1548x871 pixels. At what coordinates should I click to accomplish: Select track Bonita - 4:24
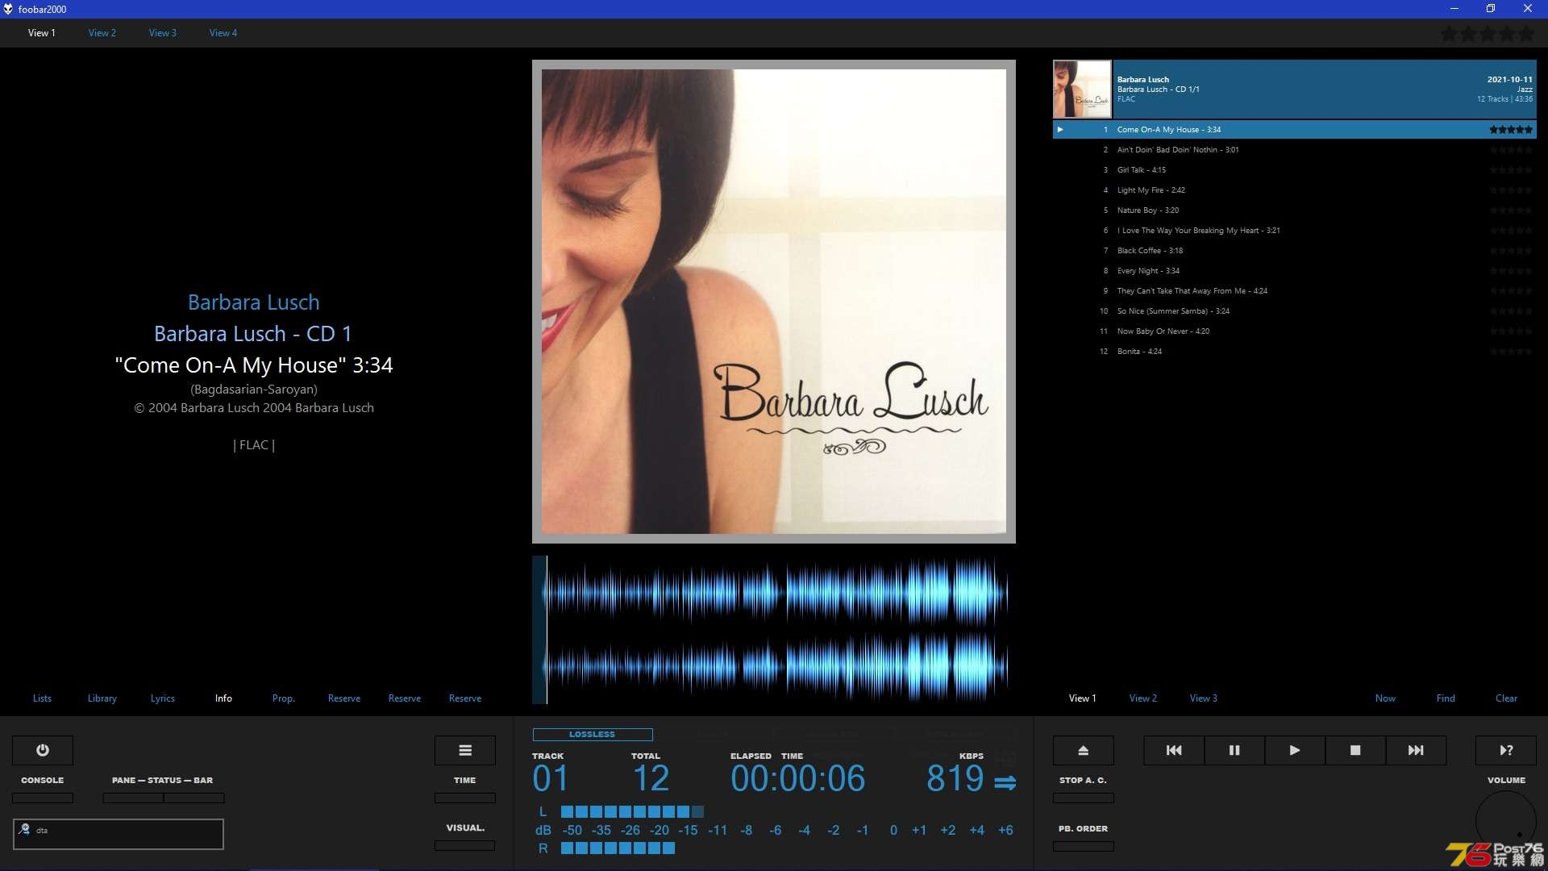pos(1295,352)
